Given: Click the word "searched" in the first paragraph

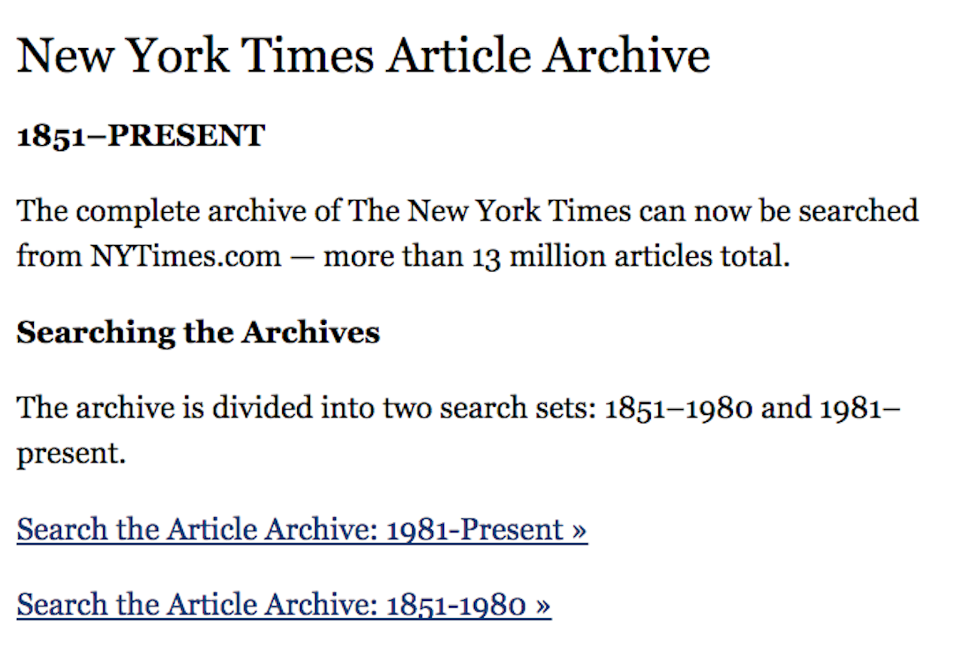Looking at the screenshot, I should 858,211.
